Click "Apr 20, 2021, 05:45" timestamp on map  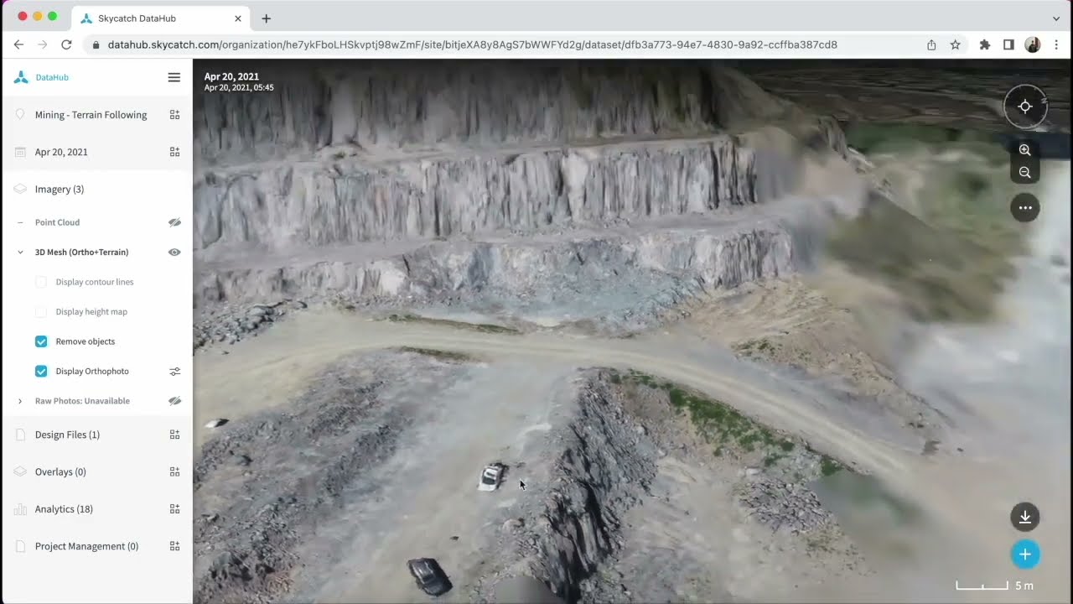(239, 87)
